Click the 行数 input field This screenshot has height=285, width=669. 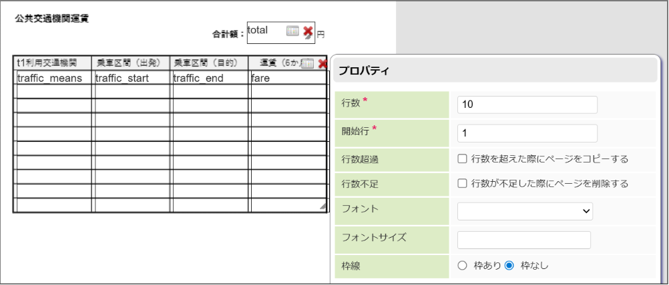coord(527,105)
